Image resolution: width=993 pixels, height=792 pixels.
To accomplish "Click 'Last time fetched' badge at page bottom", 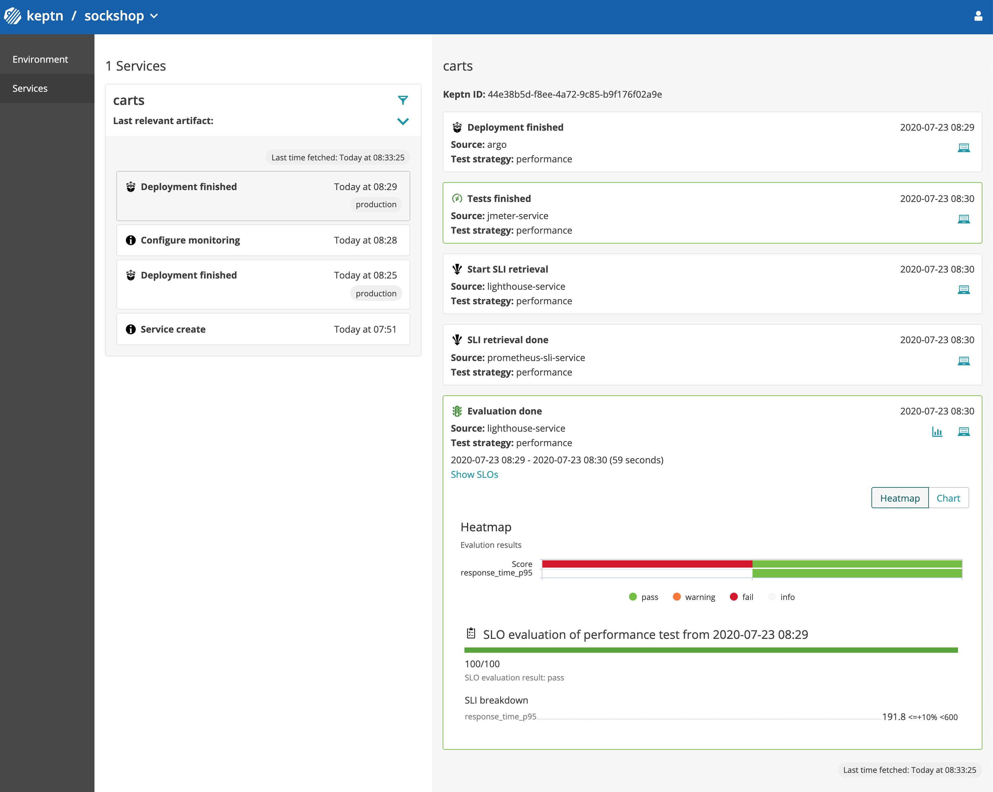I will [910, 770].
